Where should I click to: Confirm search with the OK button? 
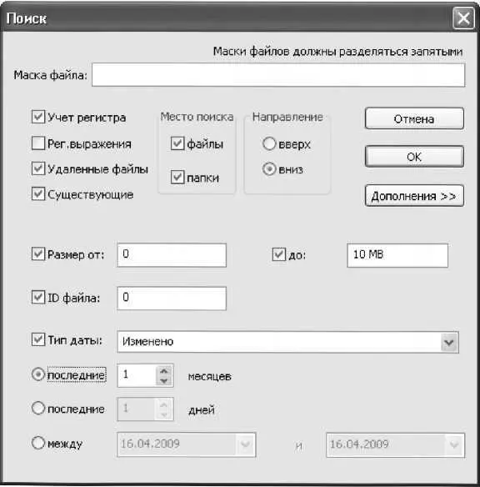click(x=414, y=157)
